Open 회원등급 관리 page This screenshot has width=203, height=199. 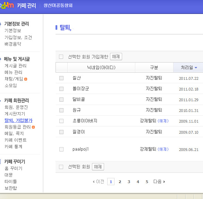tap(17, 127)
